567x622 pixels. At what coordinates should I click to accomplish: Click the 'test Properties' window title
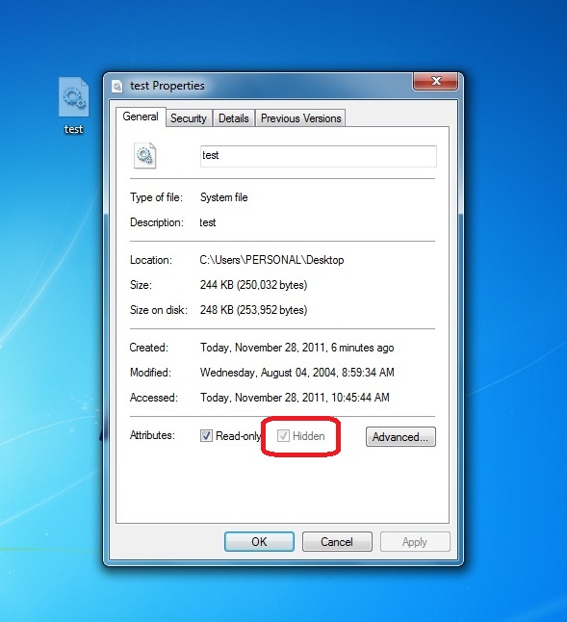(168, 86)
